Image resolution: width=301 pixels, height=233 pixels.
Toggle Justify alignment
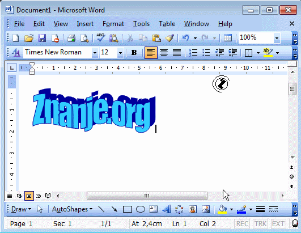click(x=177, y=52)
